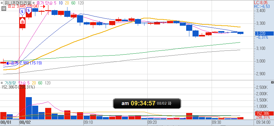Select the first blue S sell marker

coord(22,12)
